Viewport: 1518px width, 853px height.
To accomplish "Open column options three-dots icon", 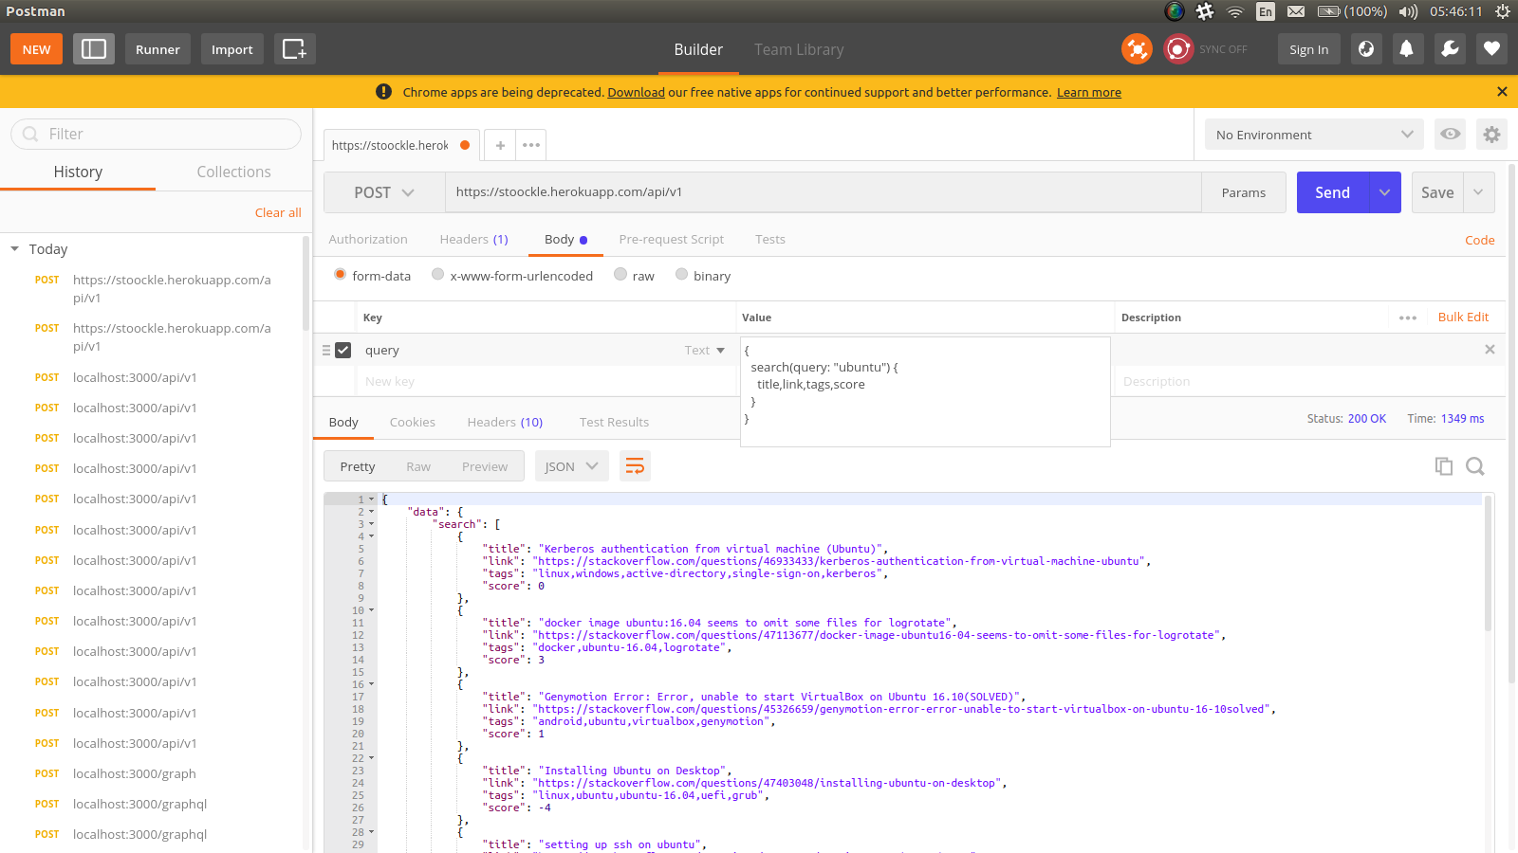I will [1408, 318].
